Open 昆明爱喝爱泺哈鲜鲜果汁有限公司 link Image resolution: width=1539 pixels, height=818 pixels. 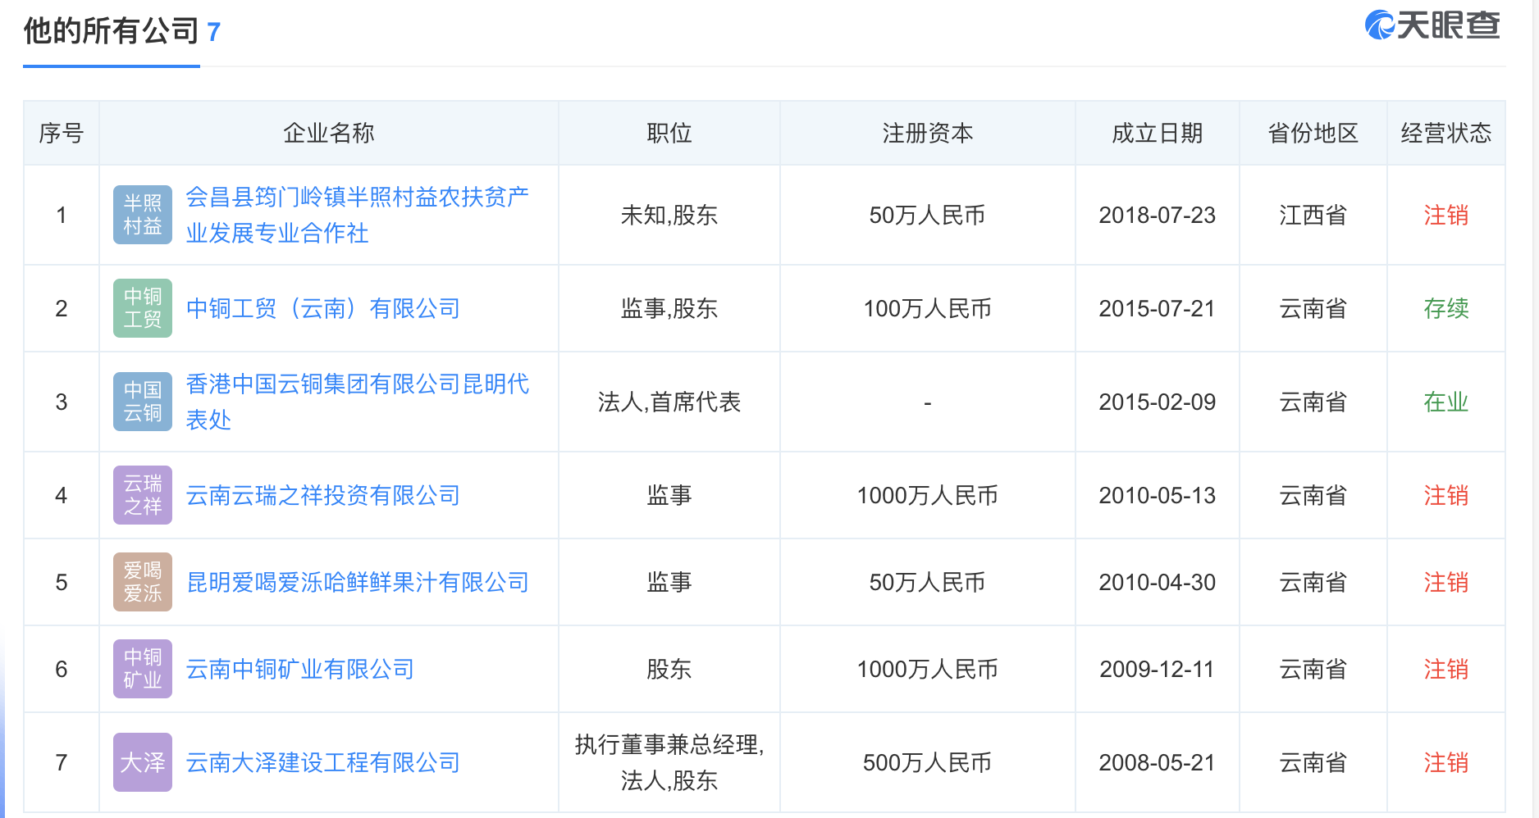(358, 582)
